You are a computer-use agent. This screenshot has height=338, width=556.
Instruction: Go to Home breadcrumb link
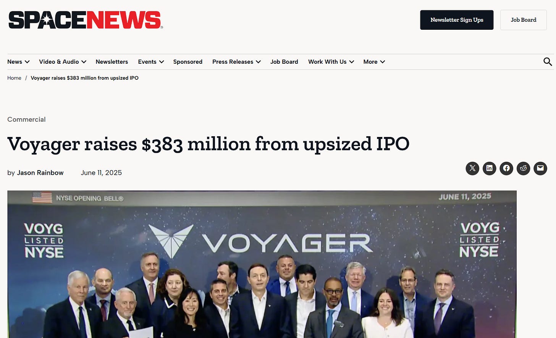[x=14, y=78]
